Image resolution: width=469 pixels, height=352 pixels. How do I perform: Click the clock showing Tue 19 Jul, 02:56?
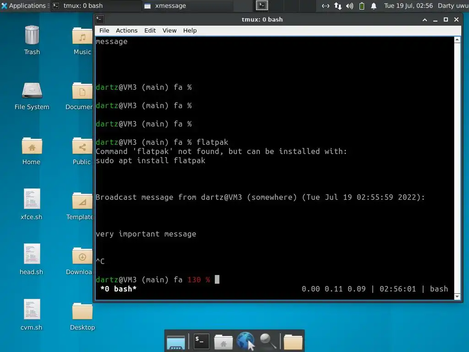point(408,5)
